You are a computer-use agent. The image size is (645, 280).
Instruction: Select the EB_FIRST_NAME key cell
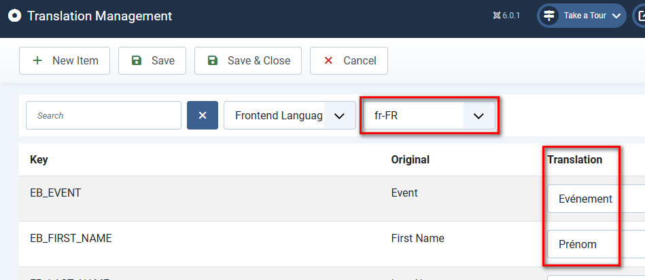(x=71, y=238)
